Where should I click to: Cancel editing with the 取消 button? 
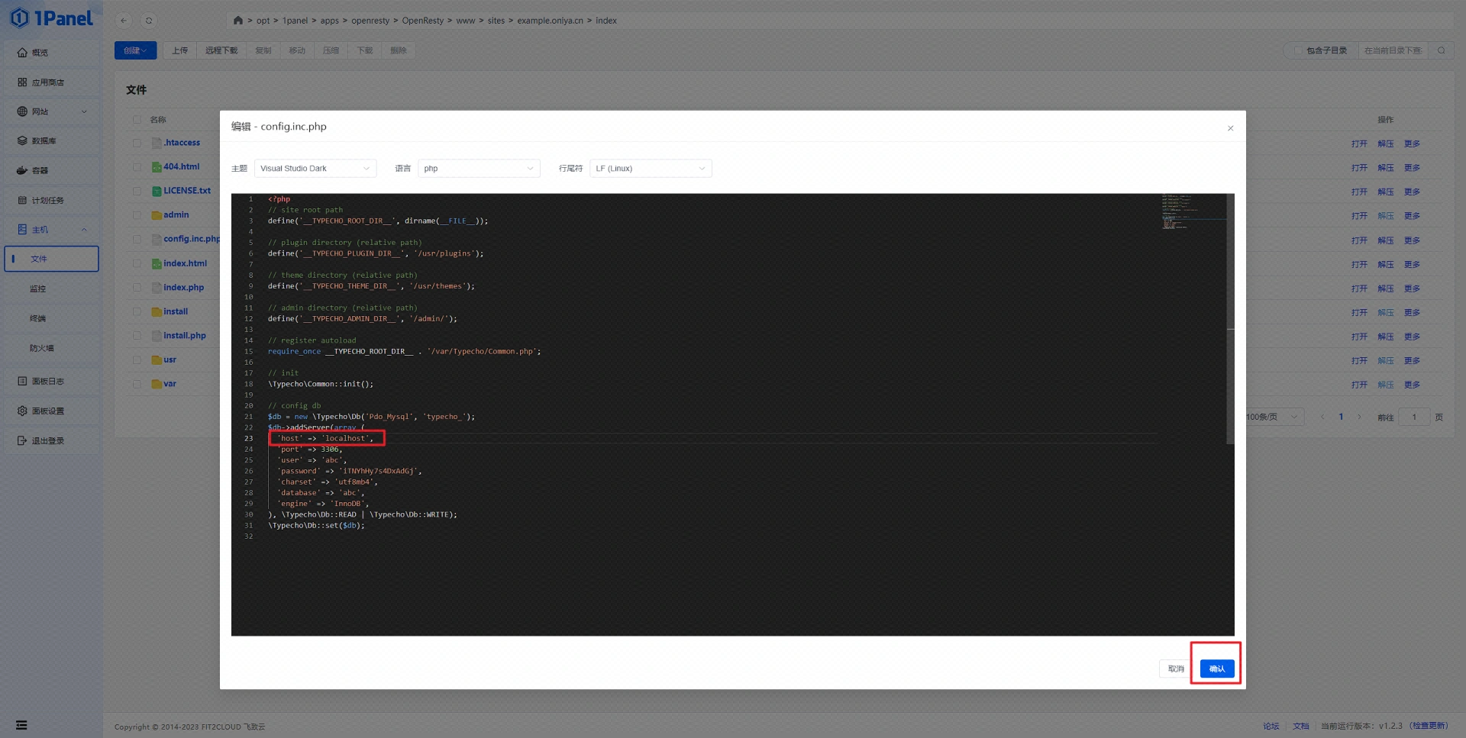click(1176, 669)
